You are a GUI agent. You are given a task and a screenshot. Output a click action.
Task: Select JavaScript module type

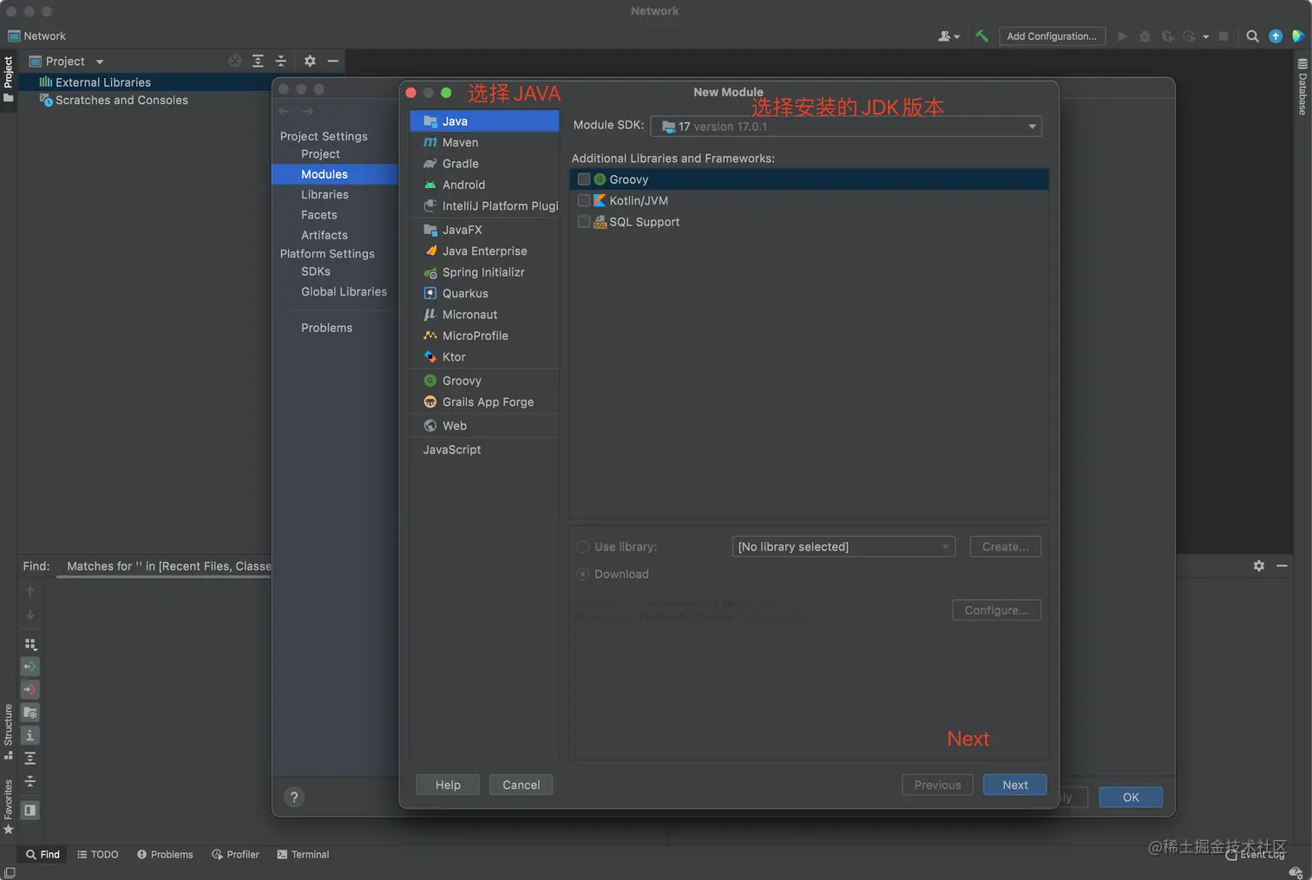(484, 450)
